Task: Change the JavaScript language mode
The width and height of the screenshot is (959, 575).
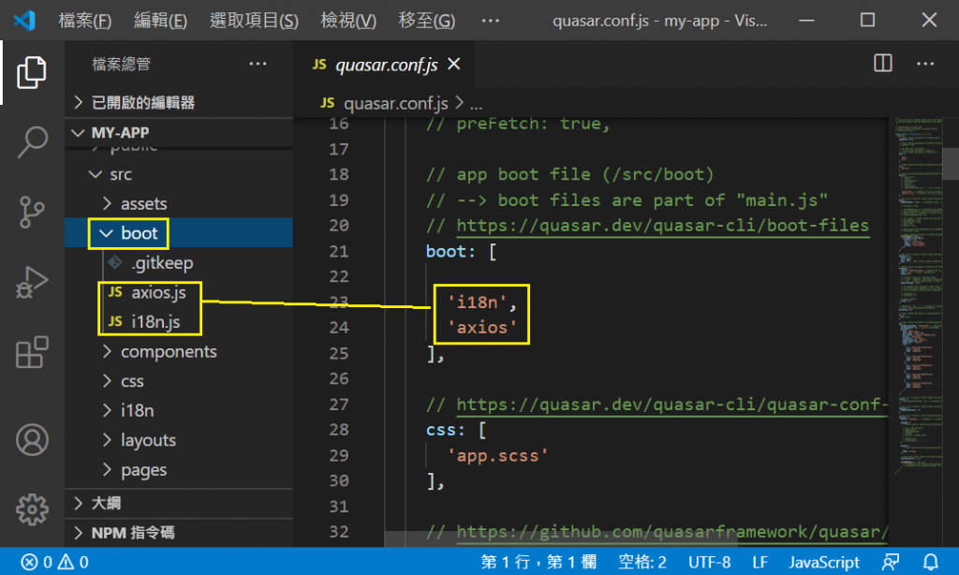Action: point(824,562)
